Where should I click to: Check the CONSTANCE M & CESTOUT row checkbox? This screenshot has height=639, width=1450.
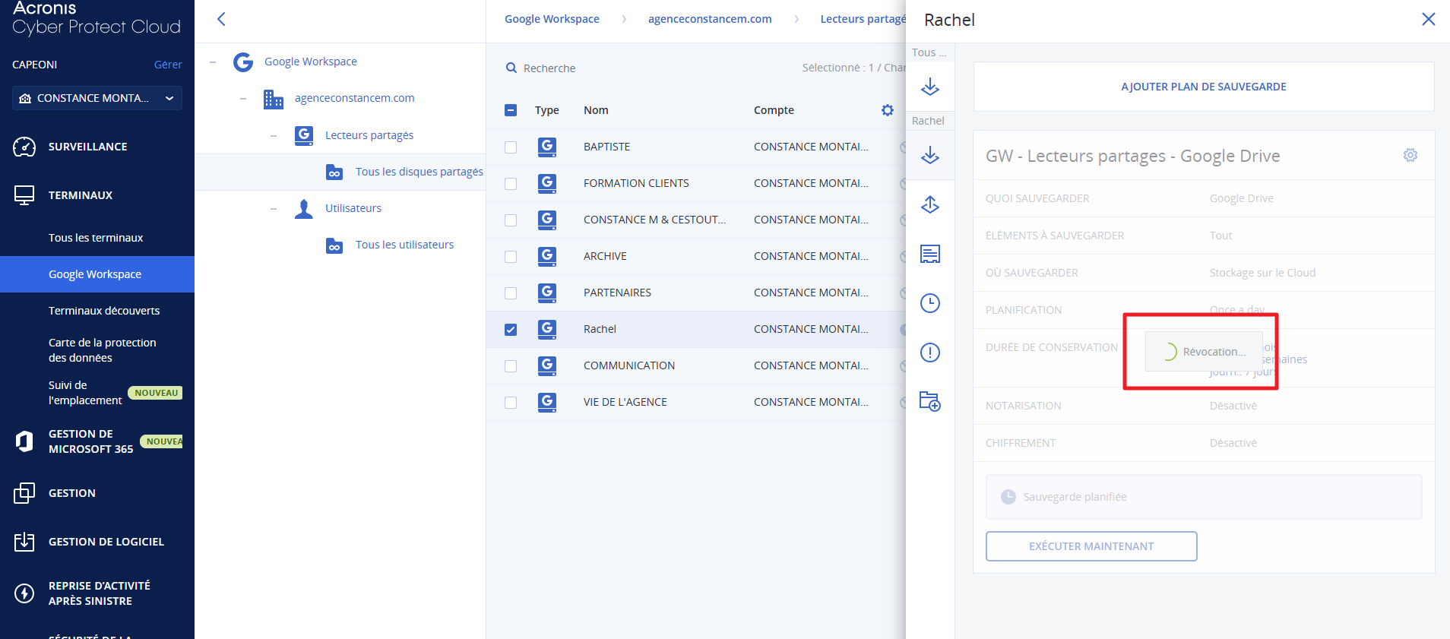[511, 220]
